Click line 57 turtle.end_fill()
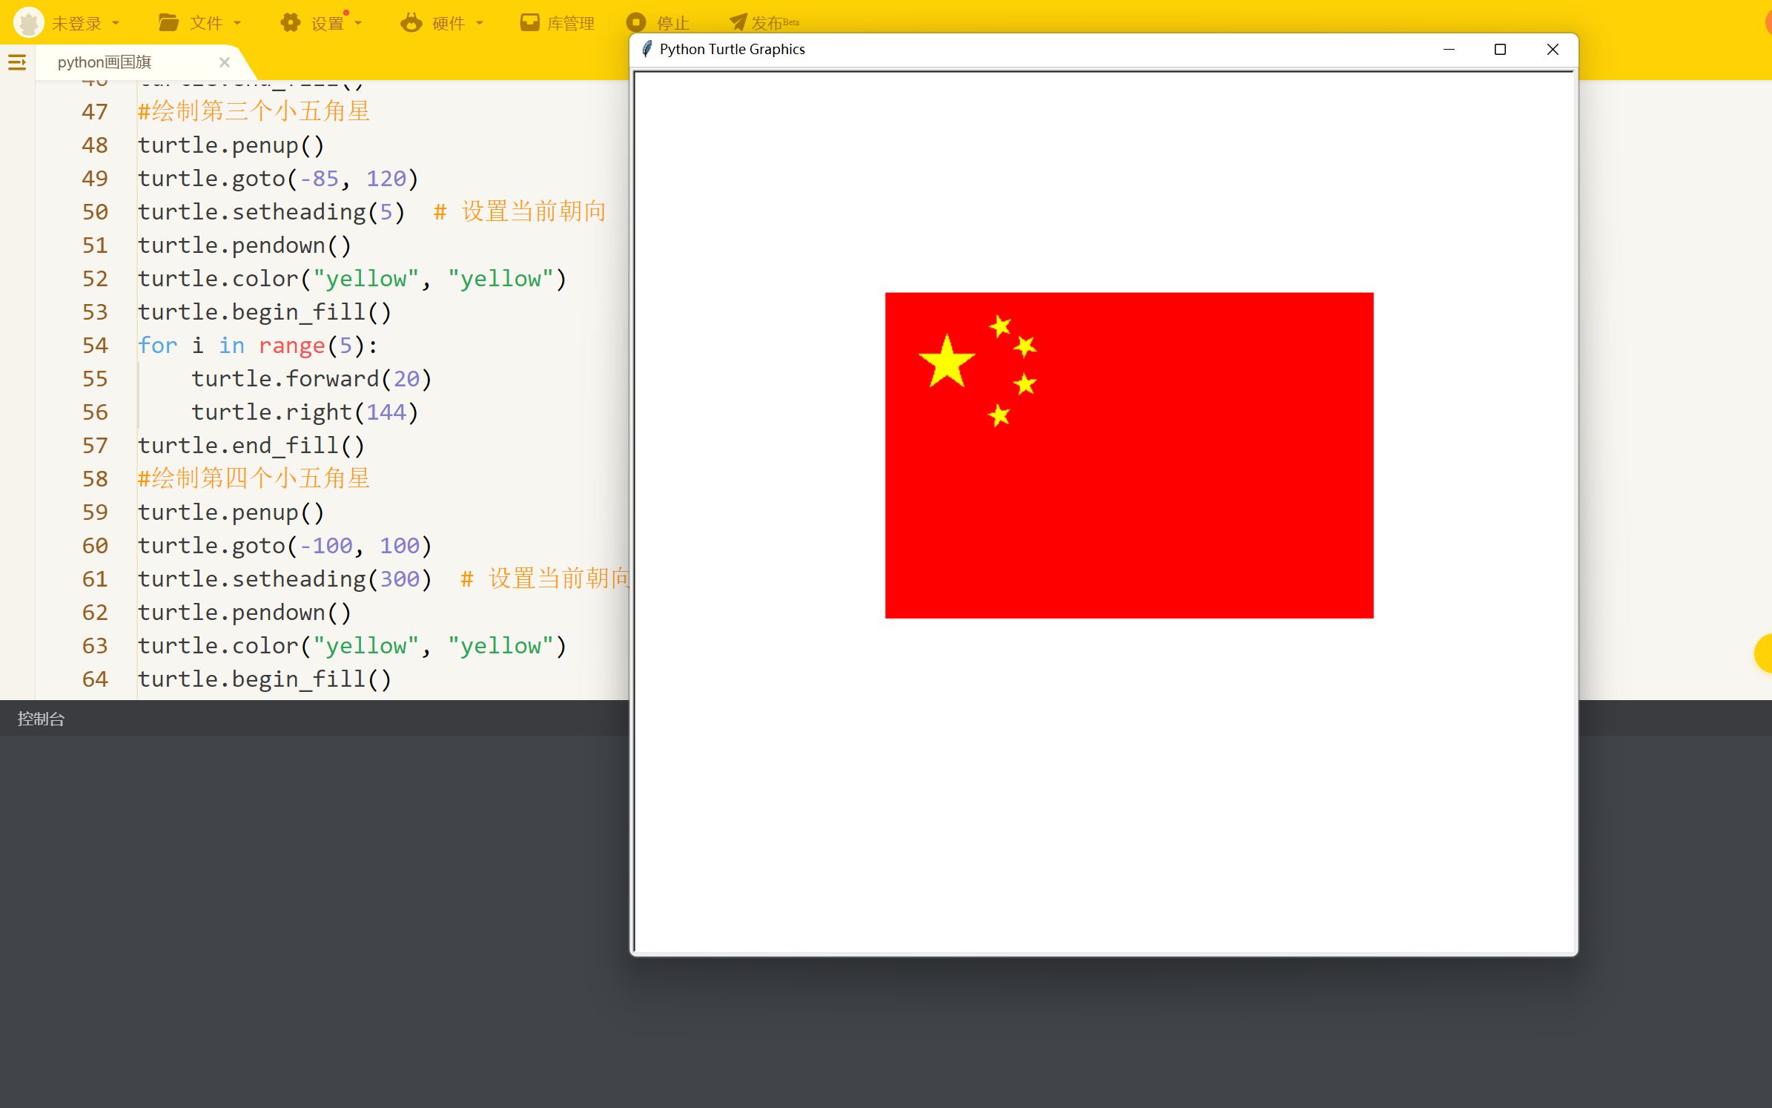Screen dimensions: 1772x1108 click(251, 446)
